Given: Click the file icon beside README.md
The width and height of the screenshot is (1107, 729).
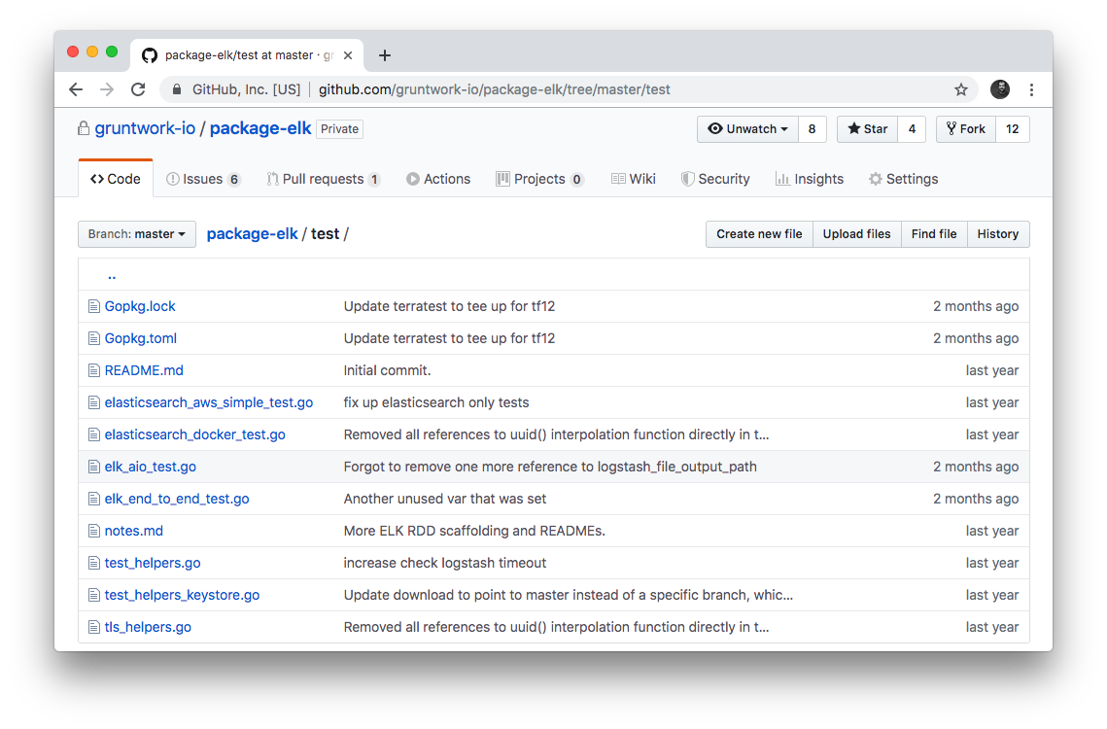Looking at the screenshot, I should tap(94, 370).
